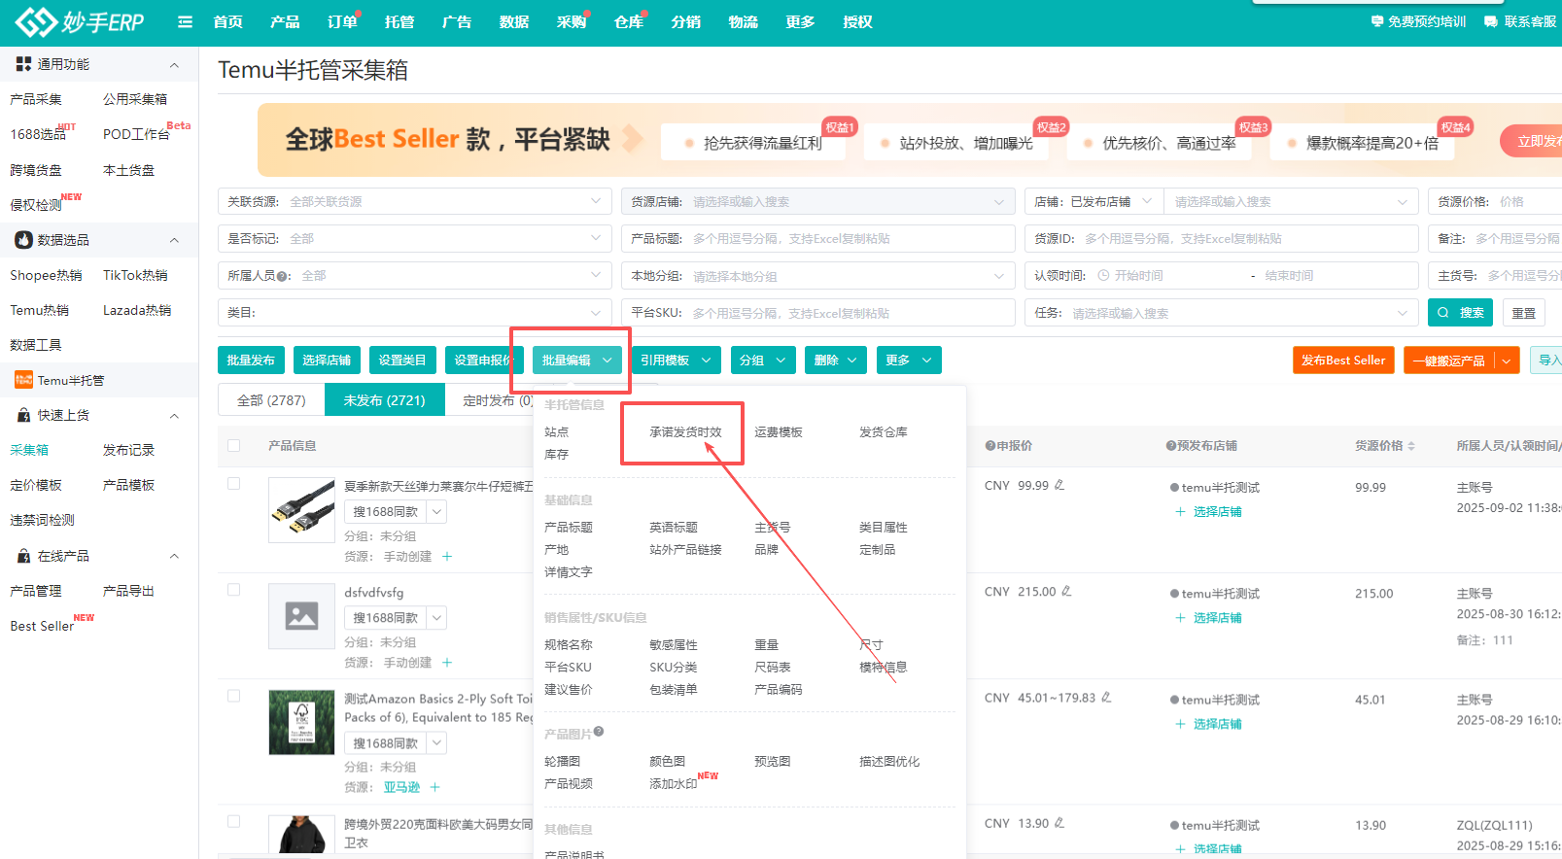The image size is (1562, 859).
Task: Open the 所属人员 dropdown
Action: click(x=415, y=276)
